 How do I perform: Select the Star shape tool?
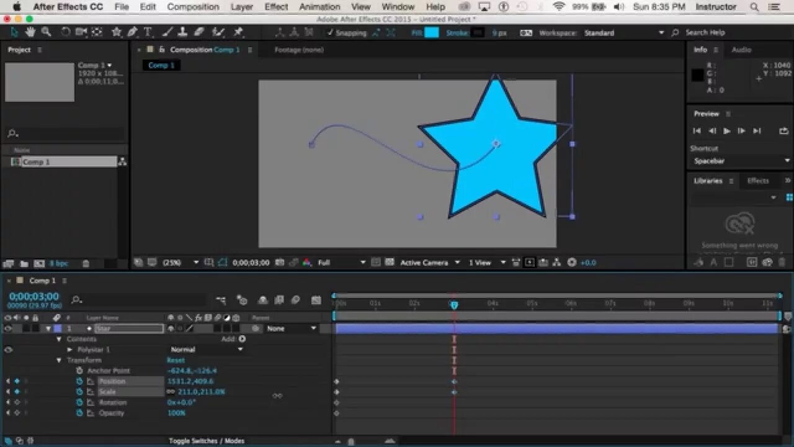117,32
